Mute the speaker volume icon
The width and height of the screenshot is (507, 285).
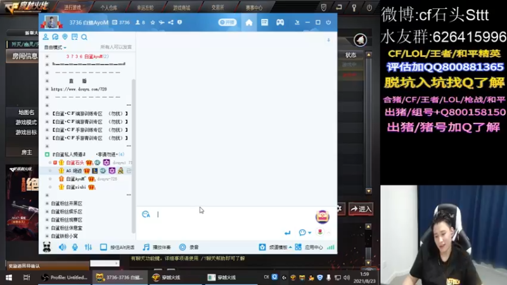(x=62, y=247)
